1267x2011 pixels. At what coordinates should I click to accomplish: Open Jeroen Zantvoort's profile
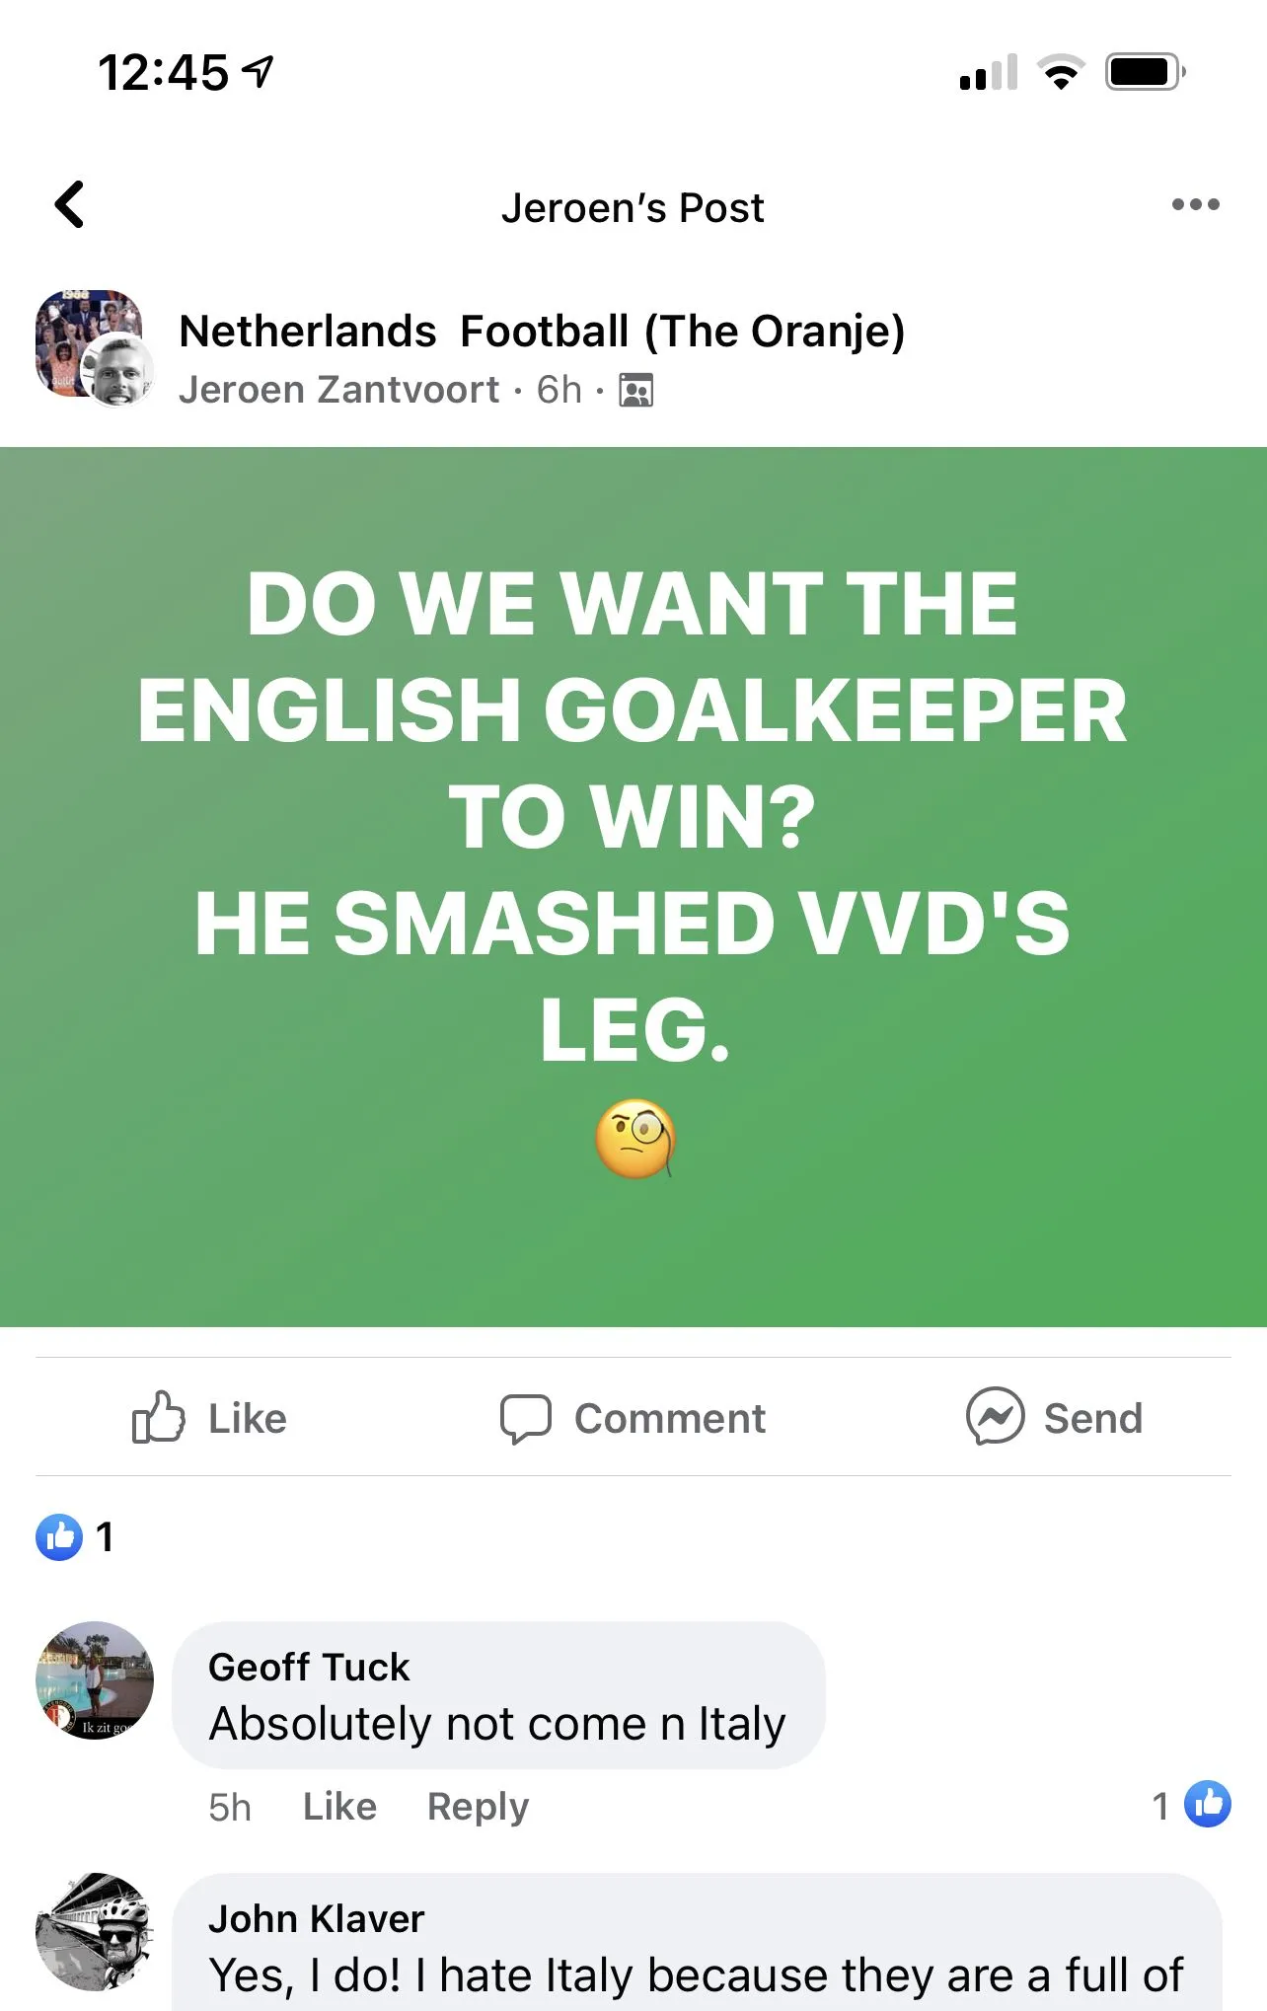[x=338, y=390]
